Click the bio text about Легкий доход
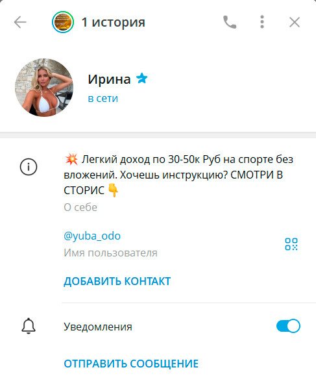The image size is (316, 385). point(178,175)
